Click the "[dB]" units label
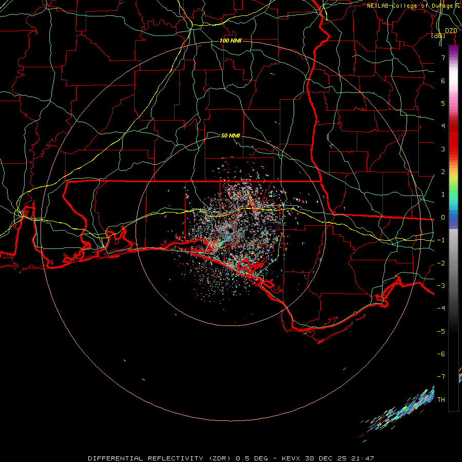The height and width of the screenshot is (462, 462). [438, 35]
